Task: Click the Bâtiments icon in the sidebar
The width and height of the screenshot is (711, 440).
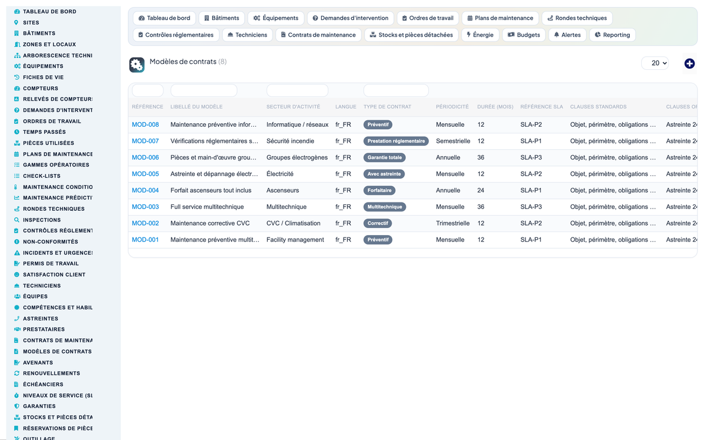Action: tap(17, 34)
